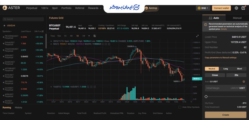Open the Portfolio page
Screen dimensions: 249x120
tap(66, 8)
